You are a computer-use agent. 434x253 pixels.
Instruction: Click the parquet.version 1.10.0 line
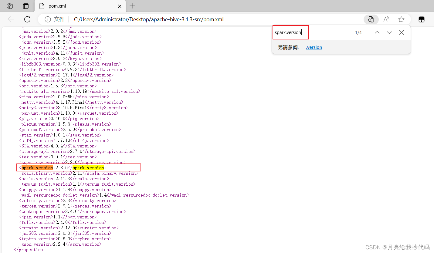click(x=69, y=113)
